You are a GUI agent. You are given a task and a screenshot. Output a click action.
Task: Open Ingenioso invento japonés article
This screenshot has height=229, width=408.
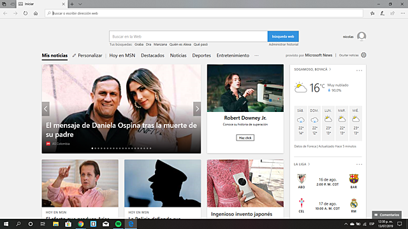click(x=242, y=214)
